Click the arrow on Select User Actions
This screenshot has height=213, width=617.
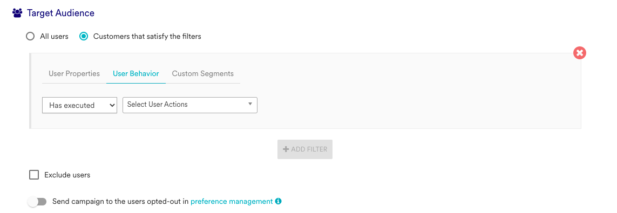[250, 104]
